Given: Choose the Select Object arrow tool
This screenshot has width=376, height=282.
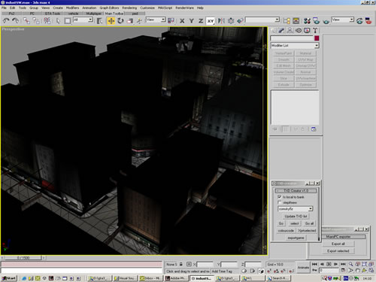Looking at the screenshot, I should click(58, 20).
